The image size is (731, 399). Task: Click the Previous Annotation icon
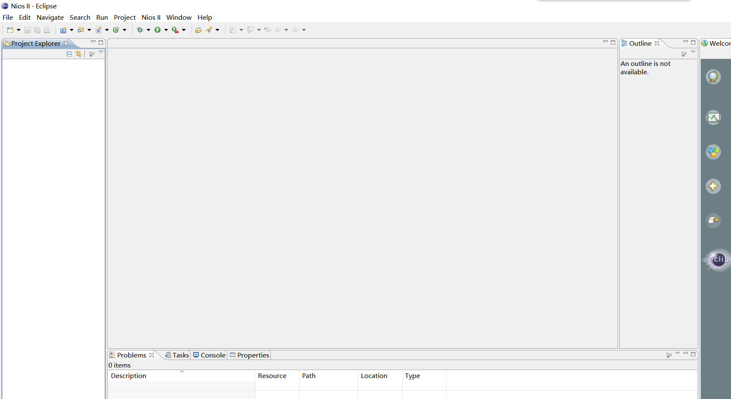(250, 30)
